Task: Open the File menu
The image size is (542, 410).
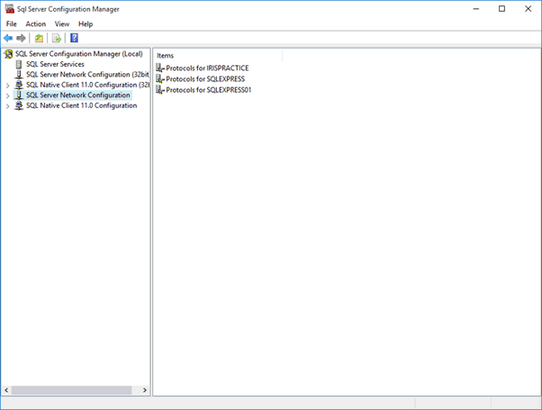Action: pyautogui.click(x=12, y=23)
